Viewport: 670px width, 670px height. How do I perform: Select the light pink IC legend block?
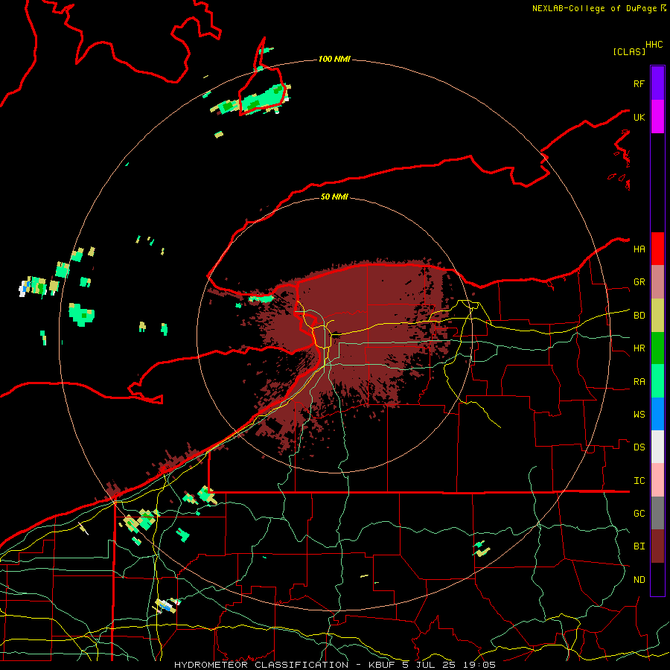(657, 480)
